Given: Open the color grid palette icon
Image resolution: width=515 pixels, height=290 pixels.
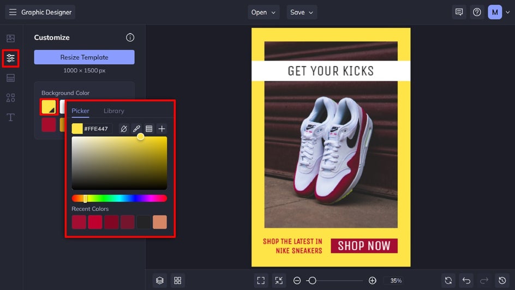Looking at the screenshot, I should click(149, 129).
